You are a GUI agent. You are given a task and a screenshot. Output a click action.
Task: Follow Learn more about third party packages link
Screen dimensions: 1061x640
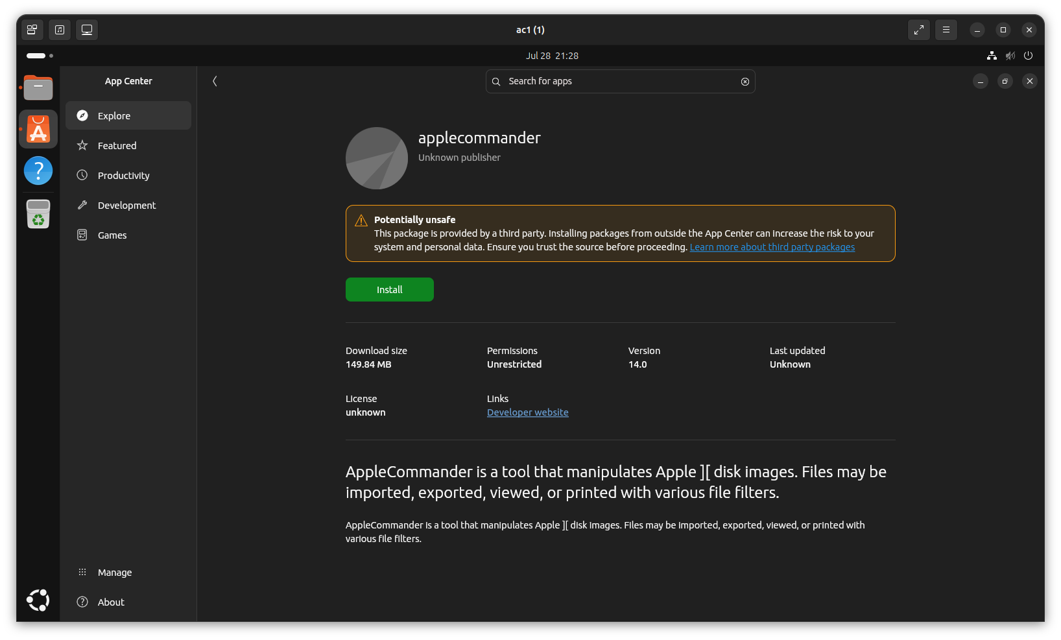point(772,247)
